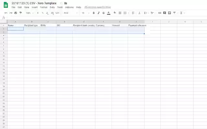
Task: Open the Arial font family dropdown
Action: click(71, 13)
